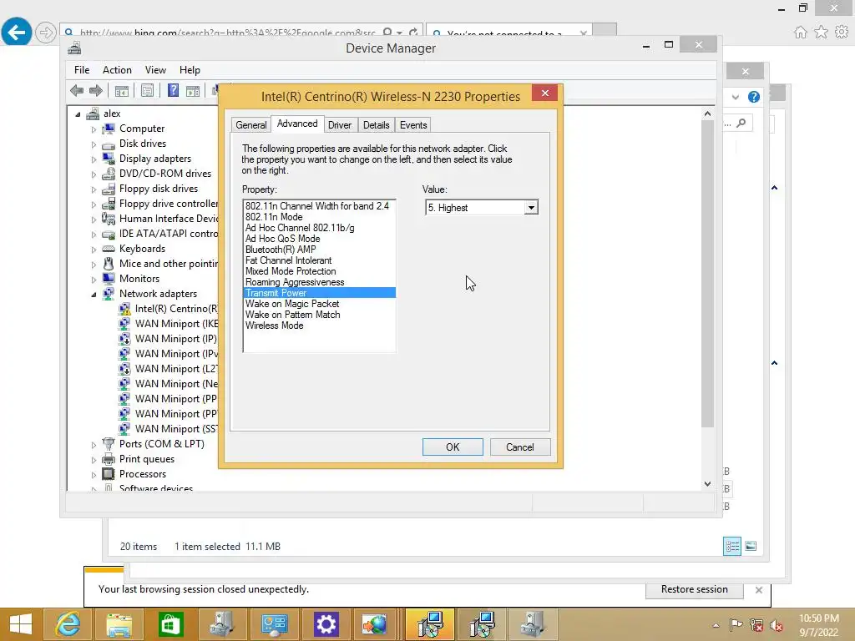
Task: Open the Internet Explorer tools gear
Action: (842, 33)
